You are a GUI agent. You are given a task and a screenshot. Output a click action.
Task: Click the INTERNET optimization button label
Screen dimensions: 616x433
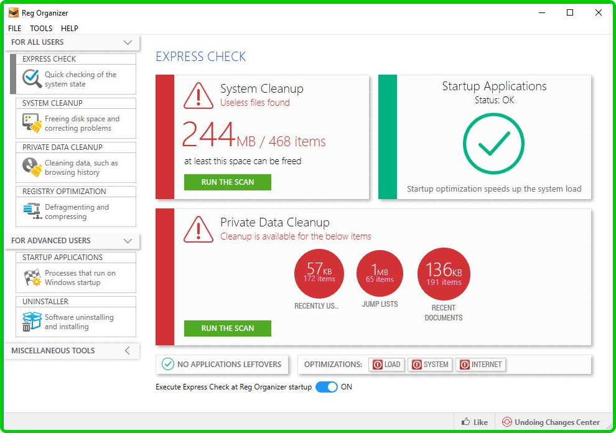tap(487, 365)
